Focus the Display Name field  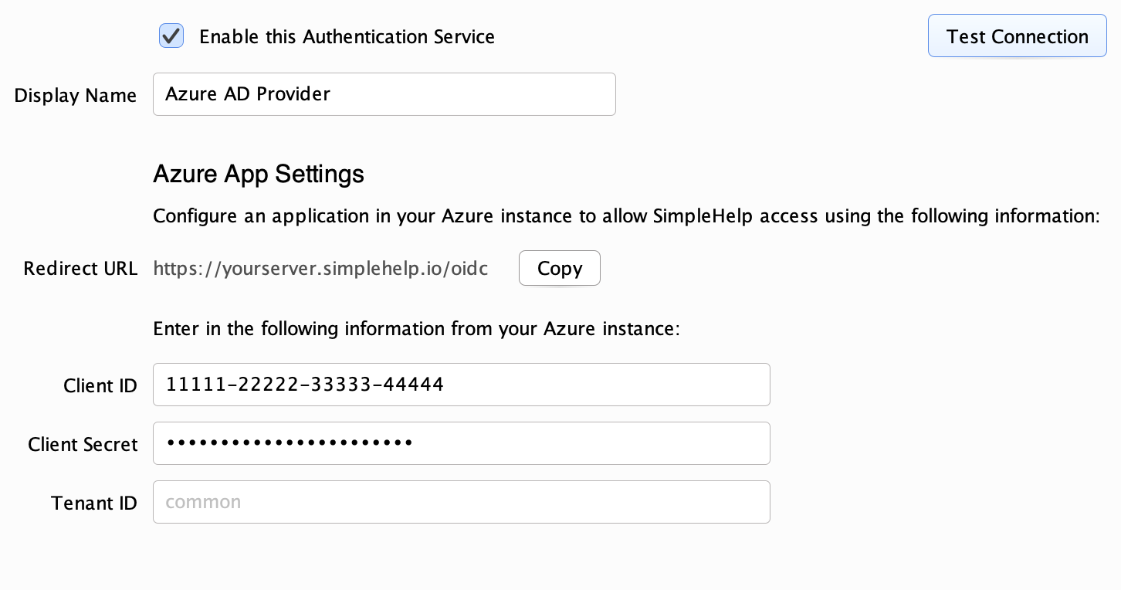click(384, 94)
